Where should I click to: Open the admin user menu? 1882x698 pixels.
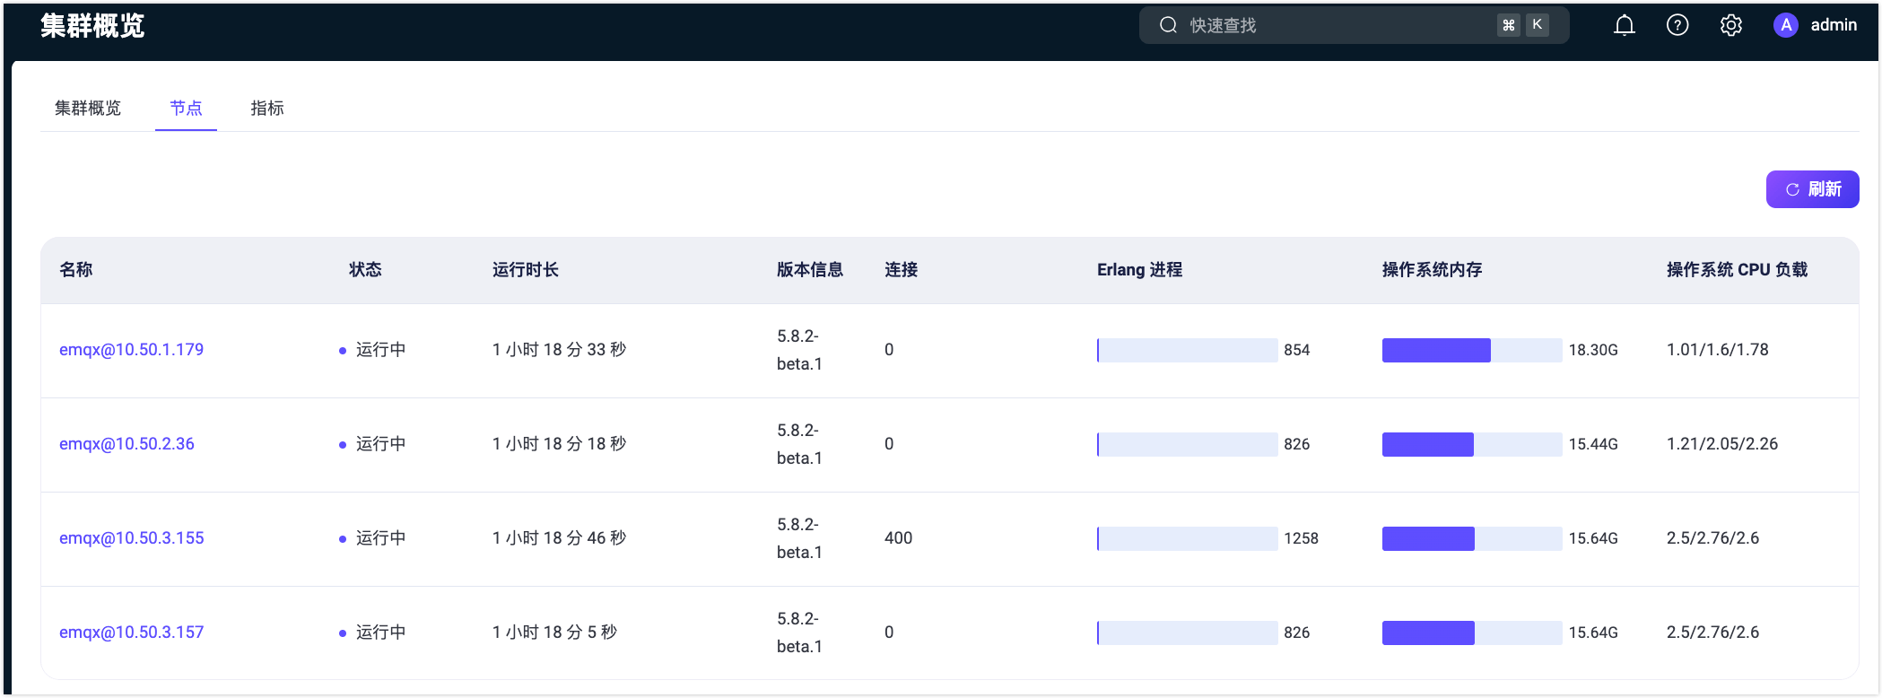(x=1833, y=25)
